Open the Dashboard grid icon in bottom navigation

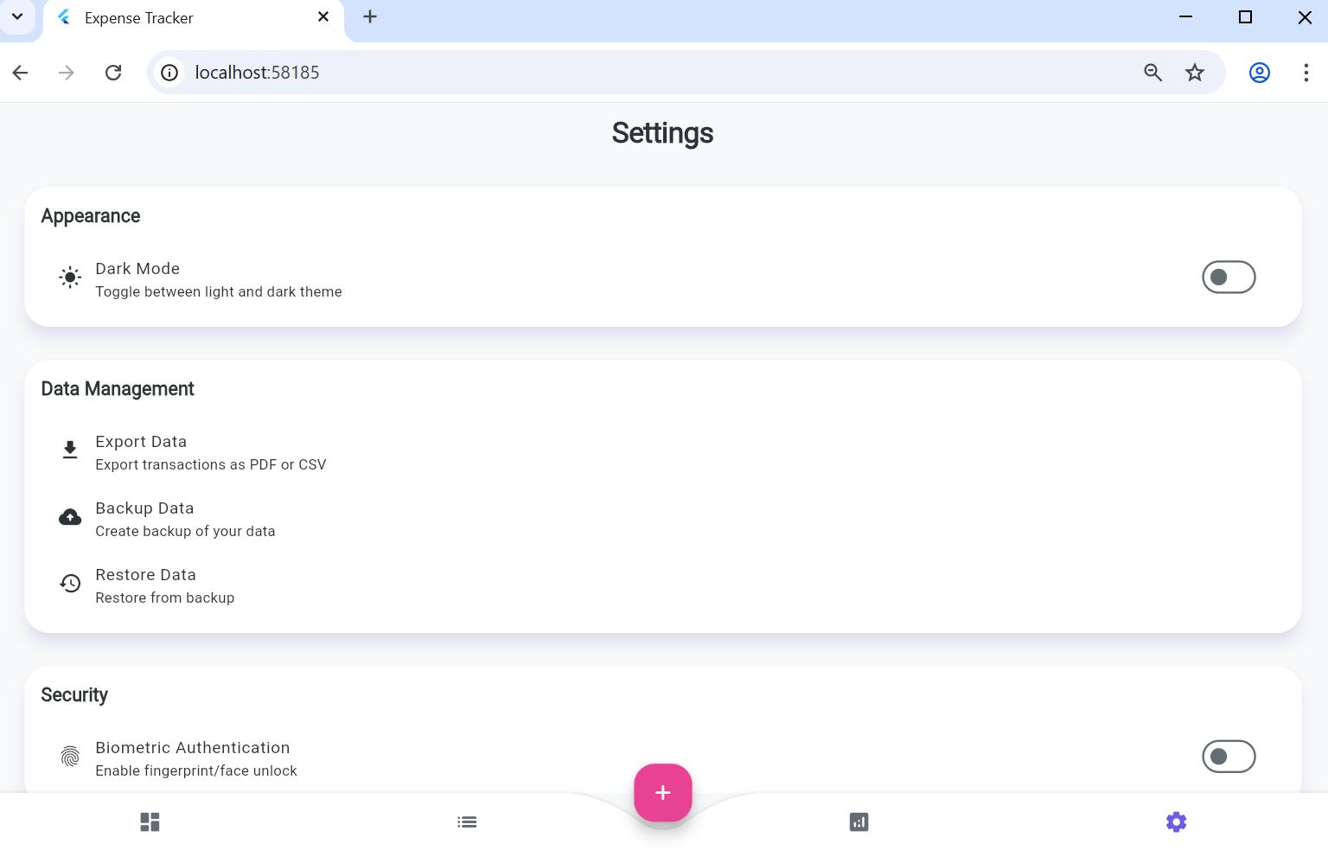point(150,821)
